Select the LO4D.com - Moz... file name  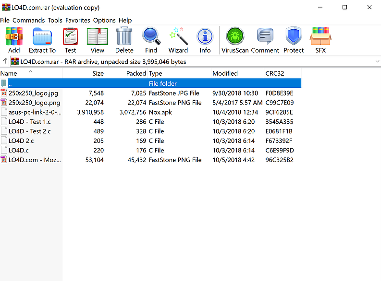[x=35, y=160]
